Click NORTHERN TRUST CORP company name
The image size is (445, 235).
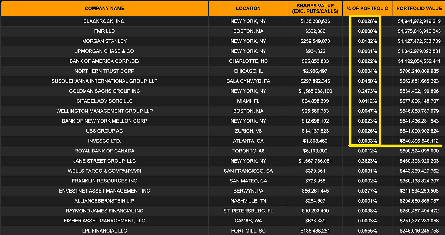[x=105, y=71]
